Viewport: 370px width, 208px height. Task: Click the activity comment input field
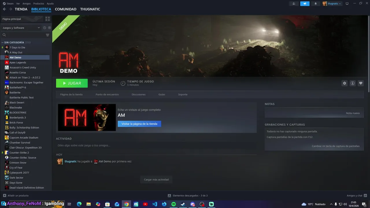tap(156, 145)
